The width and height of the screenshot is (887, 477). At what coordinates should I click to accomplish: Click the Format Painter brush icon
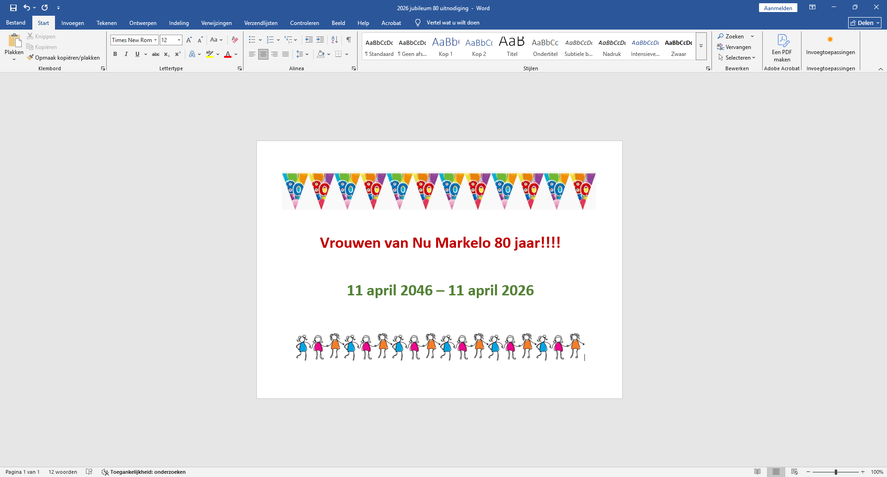point(30,58)
